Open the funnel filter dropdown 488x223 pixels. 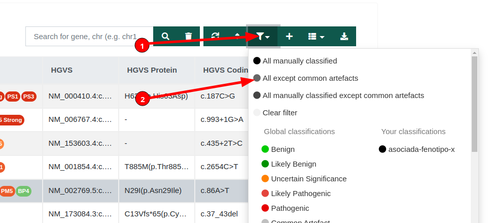(x=263, y=37)
